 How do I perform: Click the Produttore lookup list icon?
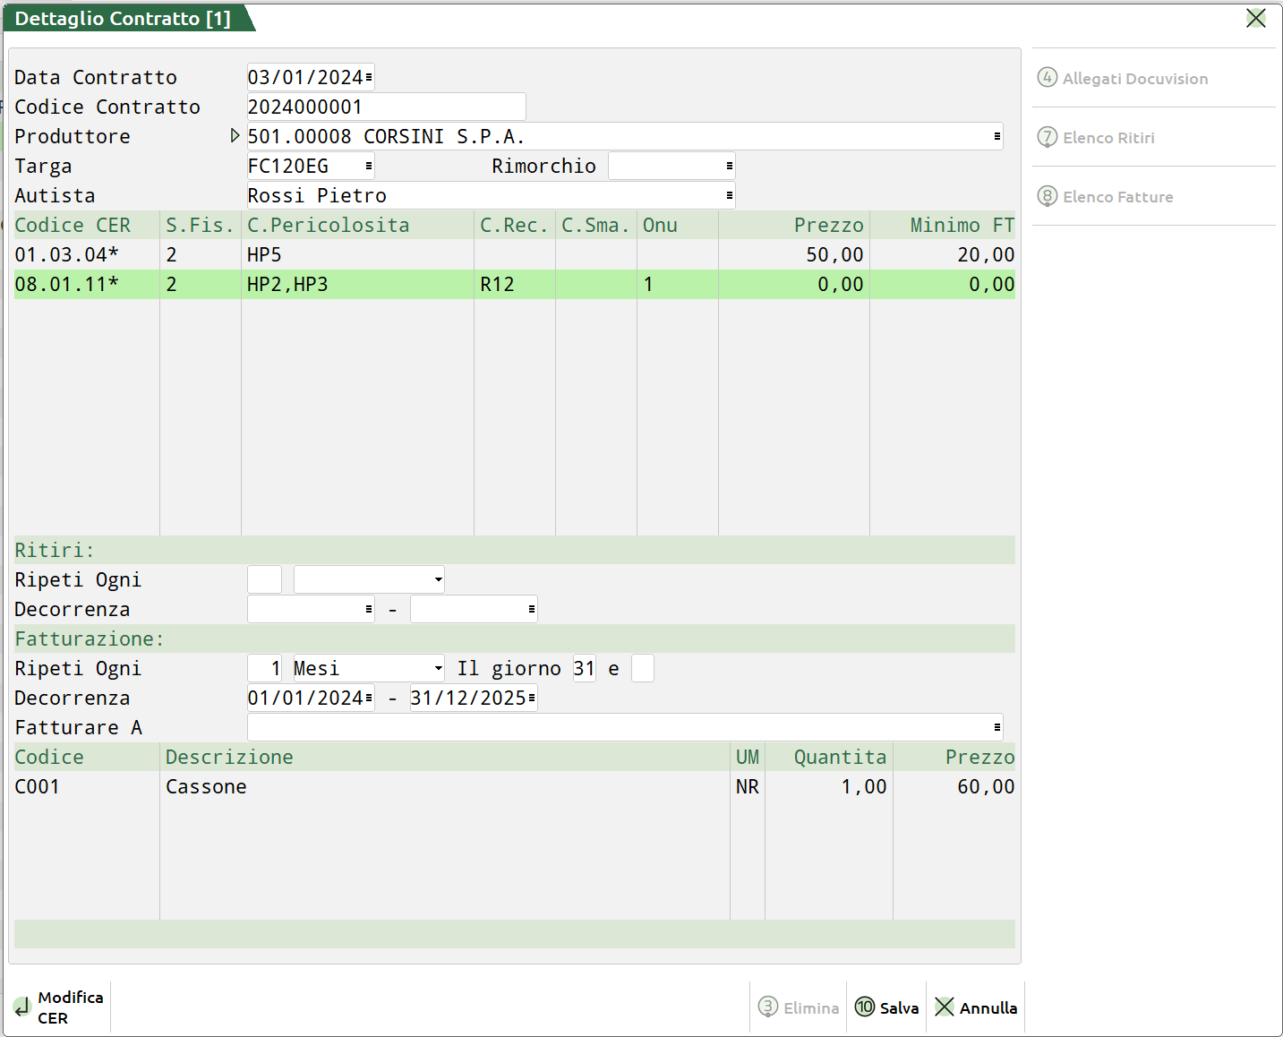pos(996,137)
